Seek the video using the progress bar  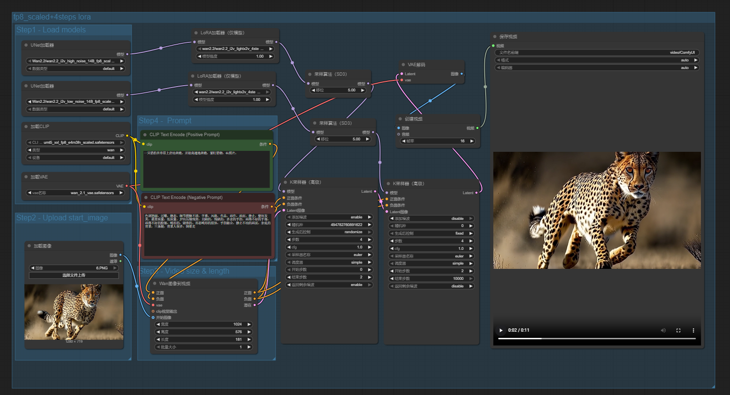pyautogui.click(x=597, y=338)
